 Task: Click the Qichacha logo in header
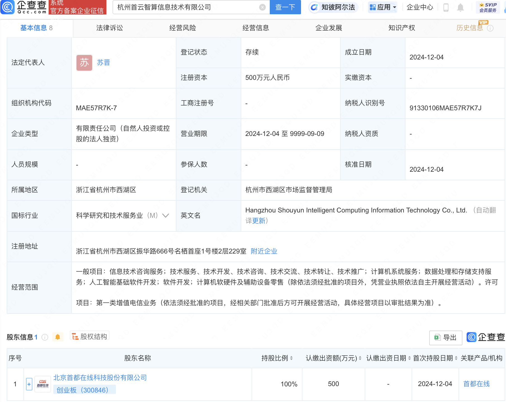click(x=24, y=7)
